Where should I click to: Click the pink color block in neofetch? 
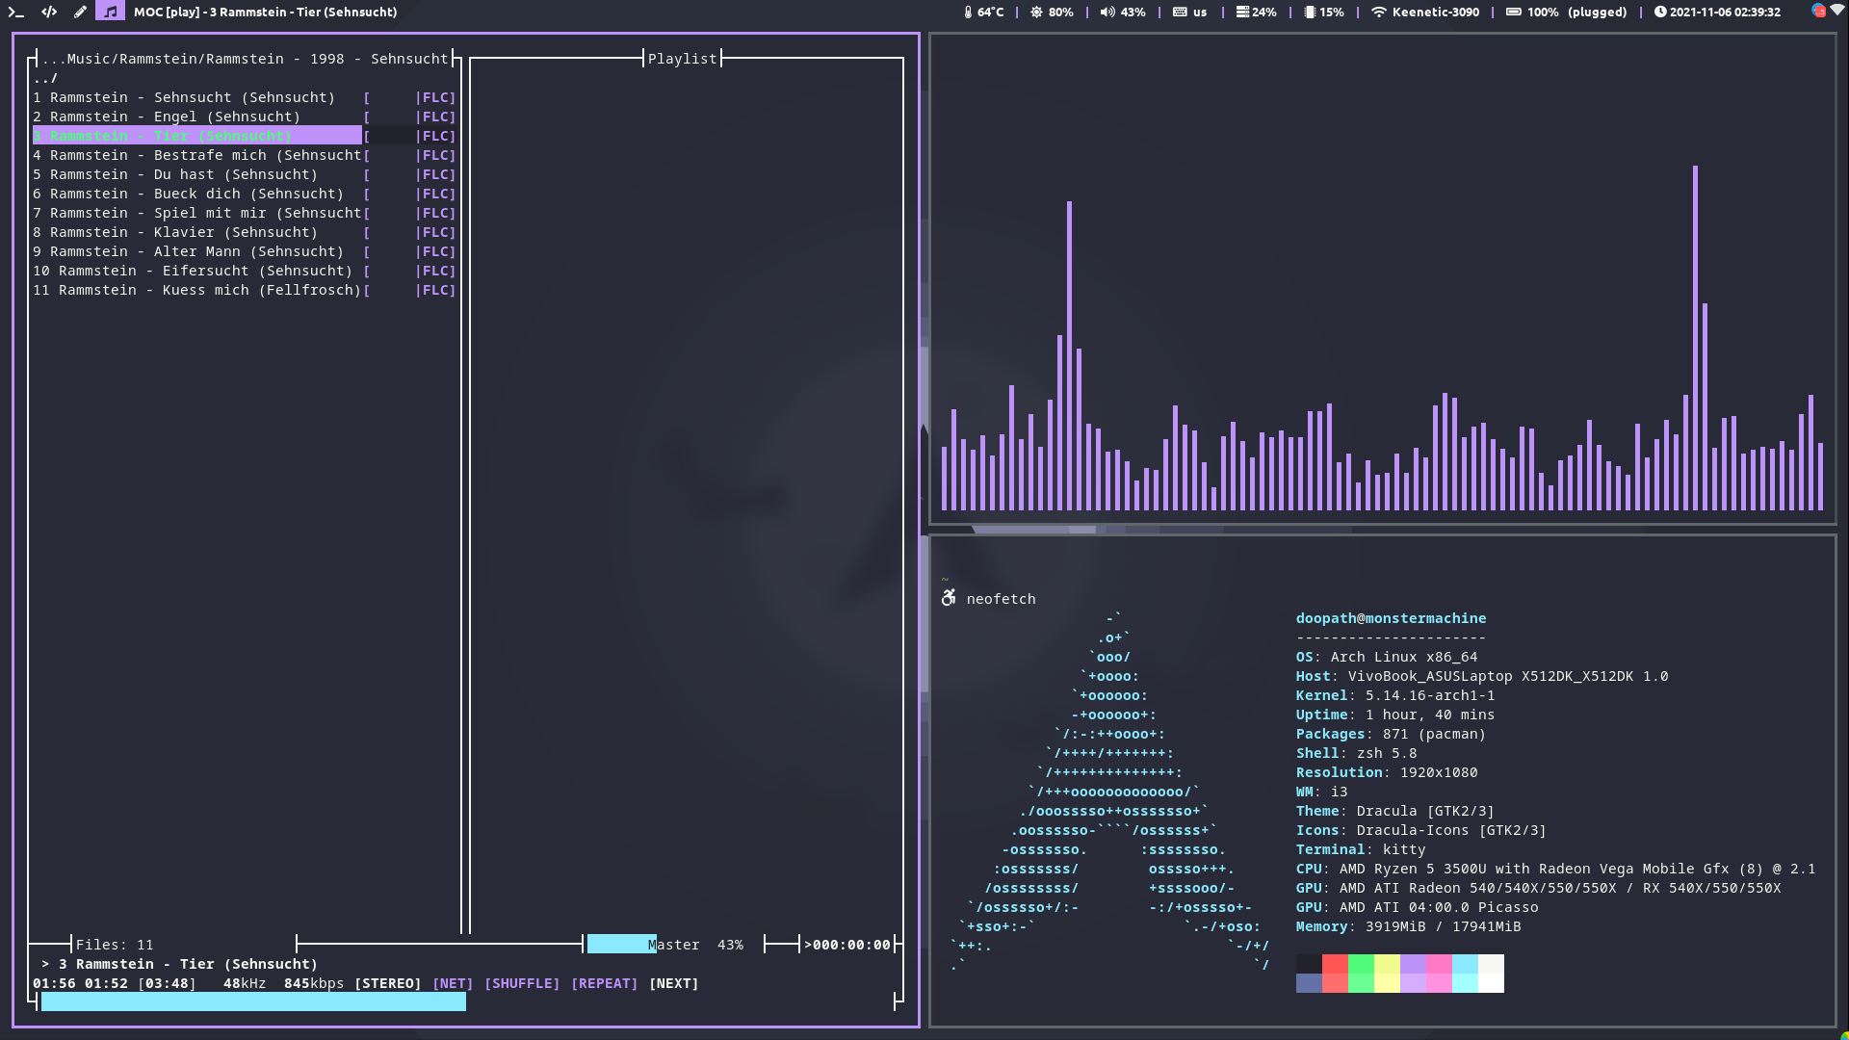(1439, 964)
